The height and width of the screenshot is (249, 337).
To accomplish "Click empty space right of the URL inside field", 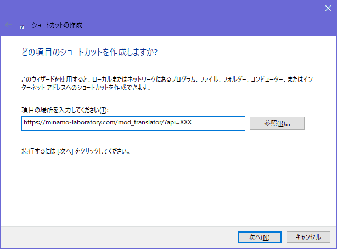I will tap(220, 123).
